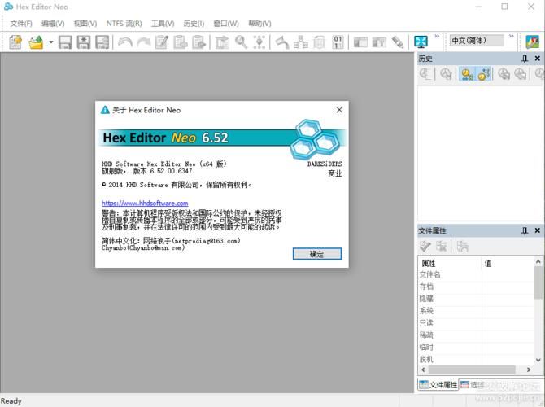Click the colorful icon at the toolbar's right end

pyautogui.click(x=533, y=42)
